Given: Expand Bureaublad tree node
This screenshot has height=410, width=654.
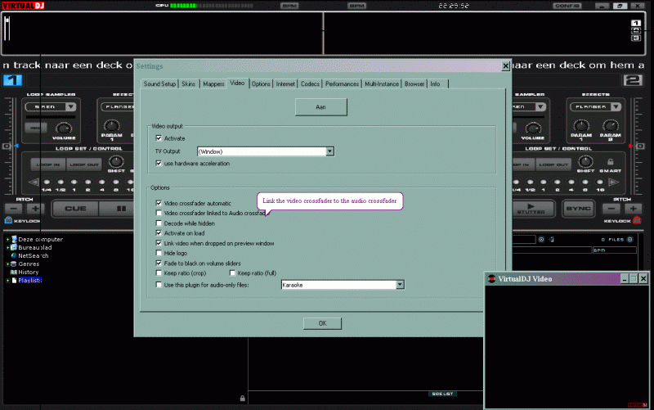Looking at the screenshot, I should (x=7, y=248).
